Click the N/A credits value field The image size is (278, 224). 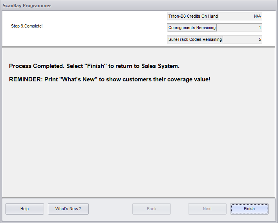click(x=240, y=16)
